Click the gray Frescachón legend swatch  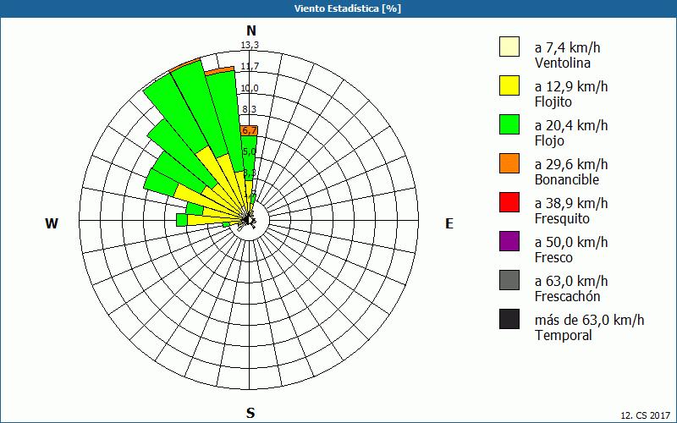coord(509,280)
